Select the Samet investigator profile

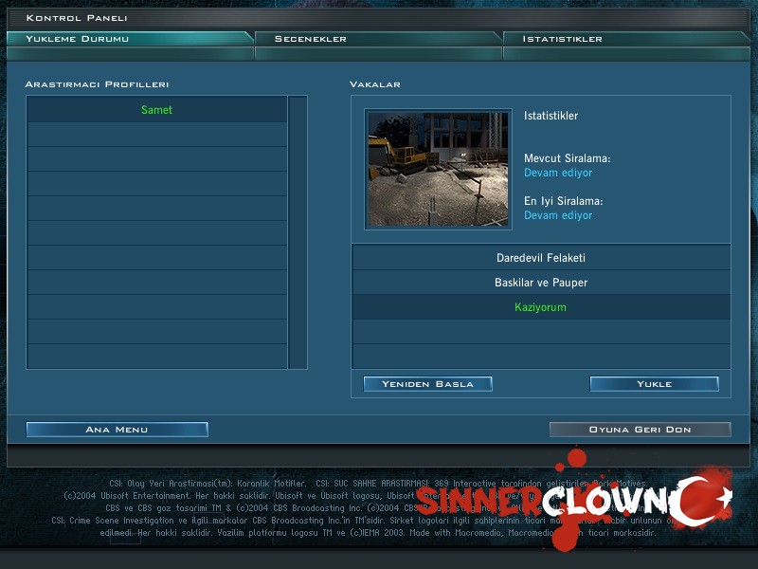pos(157,110)
